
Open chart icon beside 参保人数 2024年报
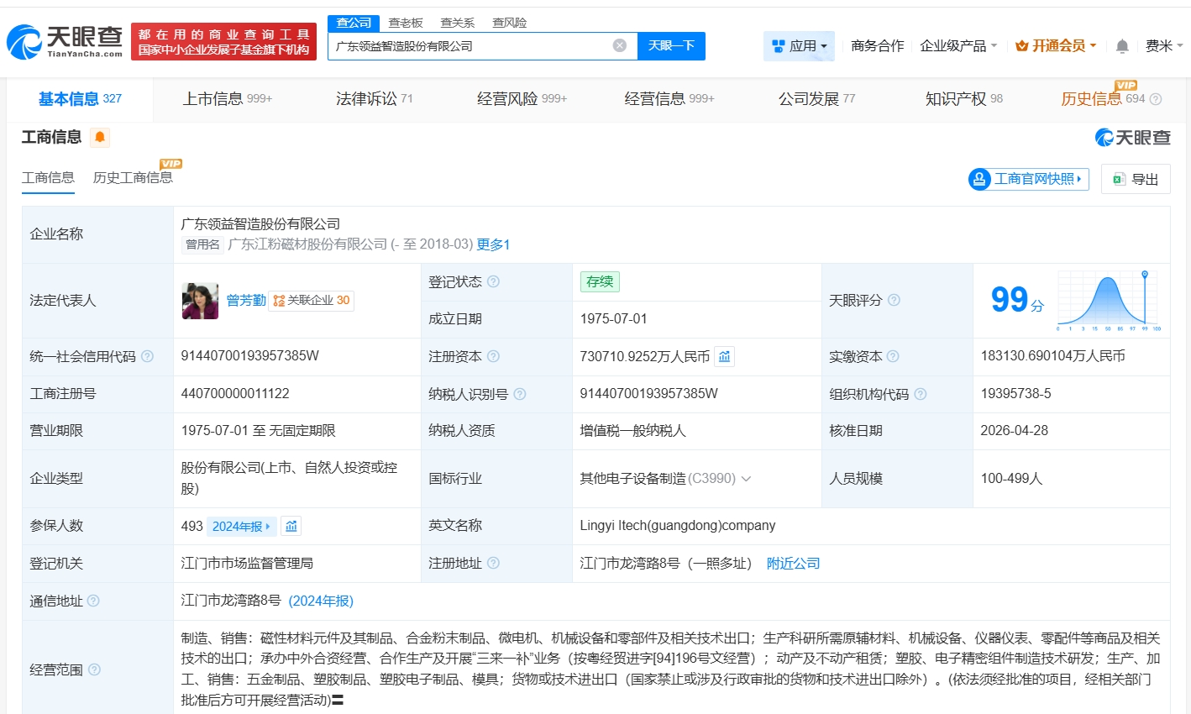tap(291, 526)
